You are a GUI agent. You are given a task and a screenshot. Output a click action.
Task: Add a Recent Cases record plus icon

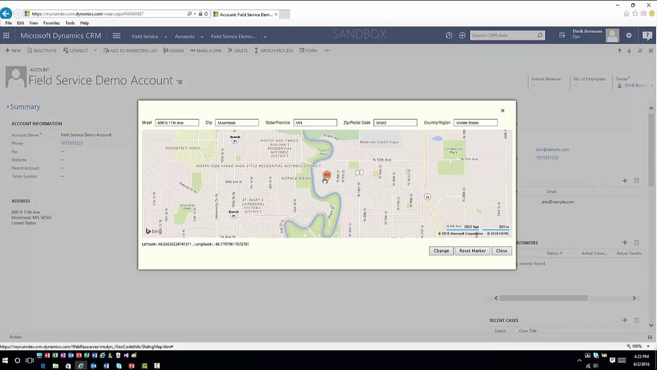[x=625, y=320]
